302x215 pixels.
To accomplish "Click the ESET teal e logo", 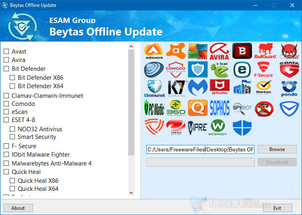I will 242,70.
